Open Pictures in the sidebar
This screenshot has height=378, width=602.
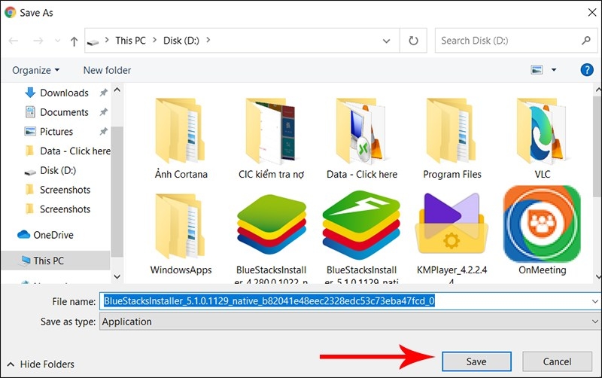pyautogui.click(x=56, y=131)
